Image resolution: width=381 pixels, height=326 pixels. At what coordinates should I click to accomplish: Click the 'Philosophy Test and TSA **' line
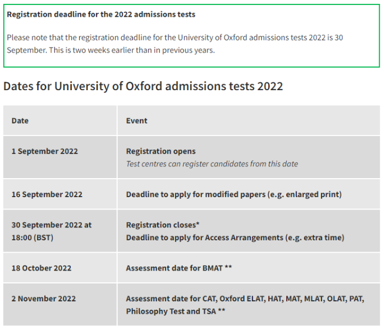[x=176, y=311]
